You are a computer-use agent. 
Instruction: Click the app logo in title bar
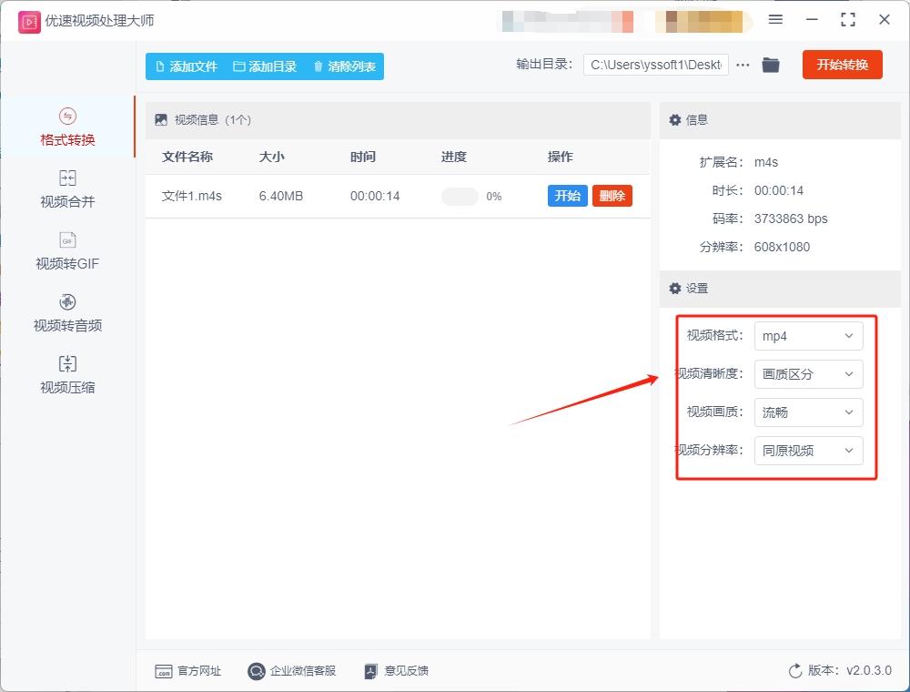pos(28,20)
